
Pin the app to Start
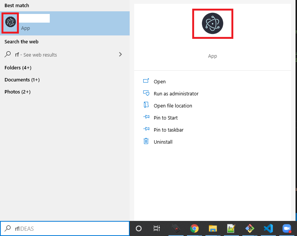coord(165,118)
